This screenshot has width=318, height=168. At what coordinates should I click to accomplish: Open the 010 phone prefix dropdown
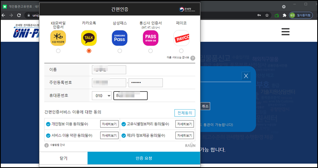[x=102, y=96]
